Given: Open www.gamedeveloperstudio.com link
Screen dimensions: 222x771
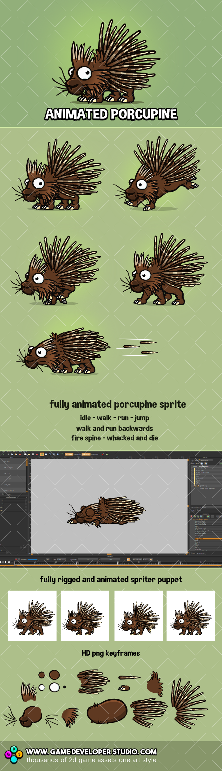Looking at the screenshot, I should (92, 752).
